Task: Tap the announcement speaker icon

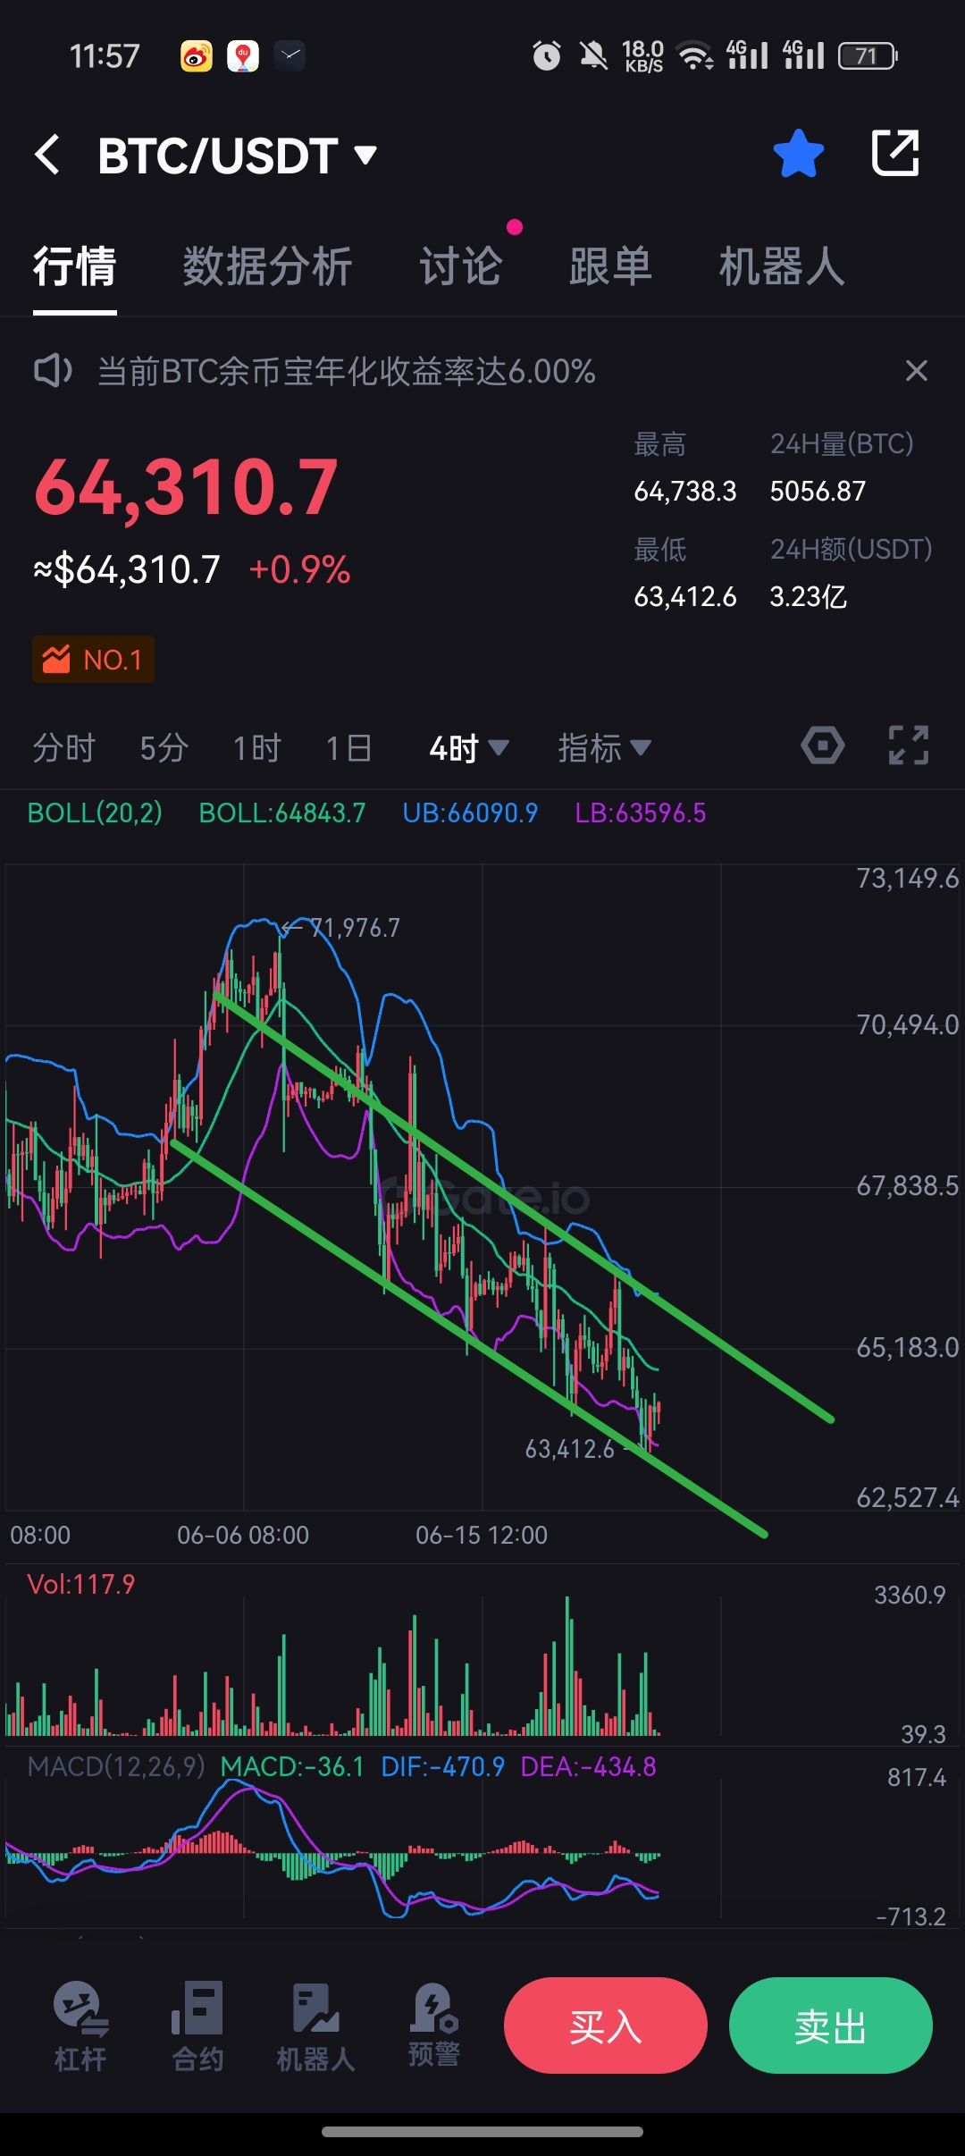Action: [53, 370]
